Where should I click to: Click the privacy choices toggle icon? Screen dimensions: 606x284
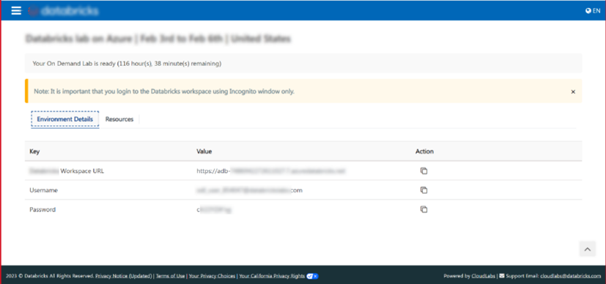coord(312,276)
